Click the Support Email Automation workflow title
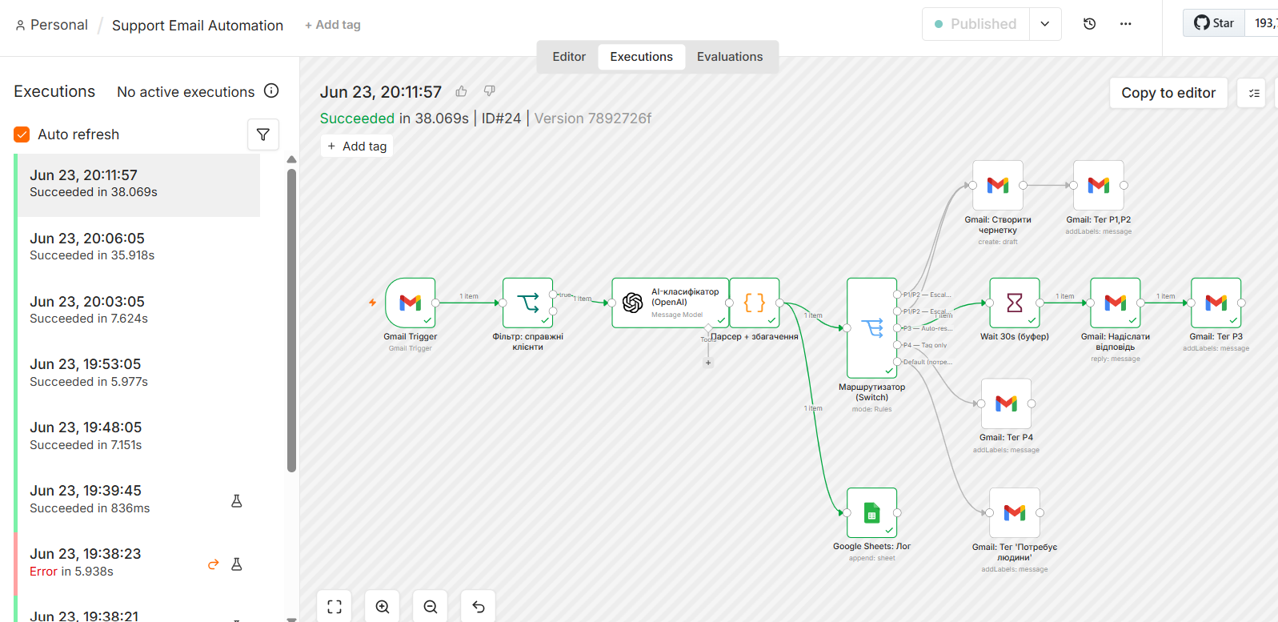The height and width of the screenshot is (622, 1278). click(198, 26)
